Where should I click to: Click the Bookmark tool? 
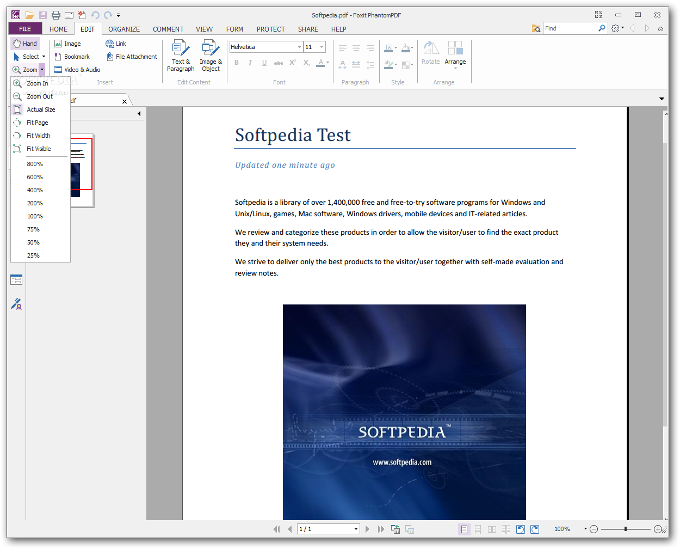[x=72, y=57]
